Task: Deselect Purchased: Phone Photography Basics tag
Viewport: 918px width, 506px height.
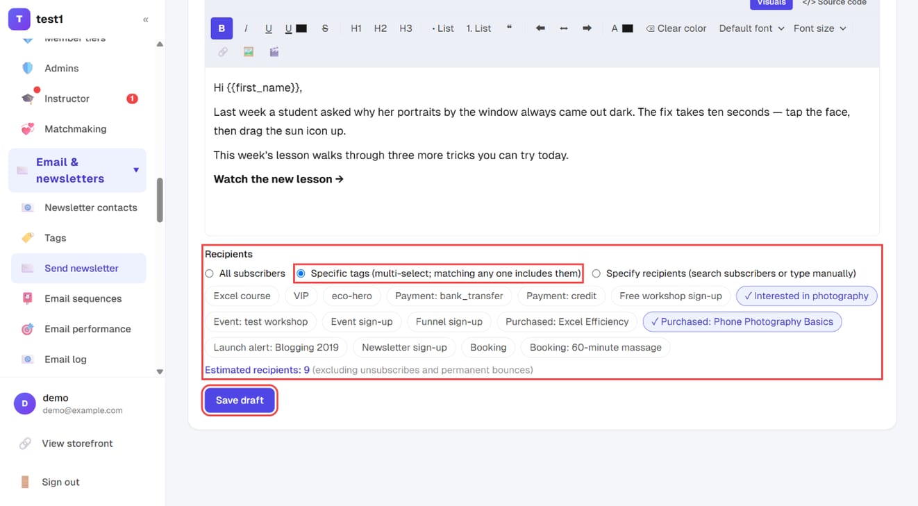Action: click(x=742, y=321)
